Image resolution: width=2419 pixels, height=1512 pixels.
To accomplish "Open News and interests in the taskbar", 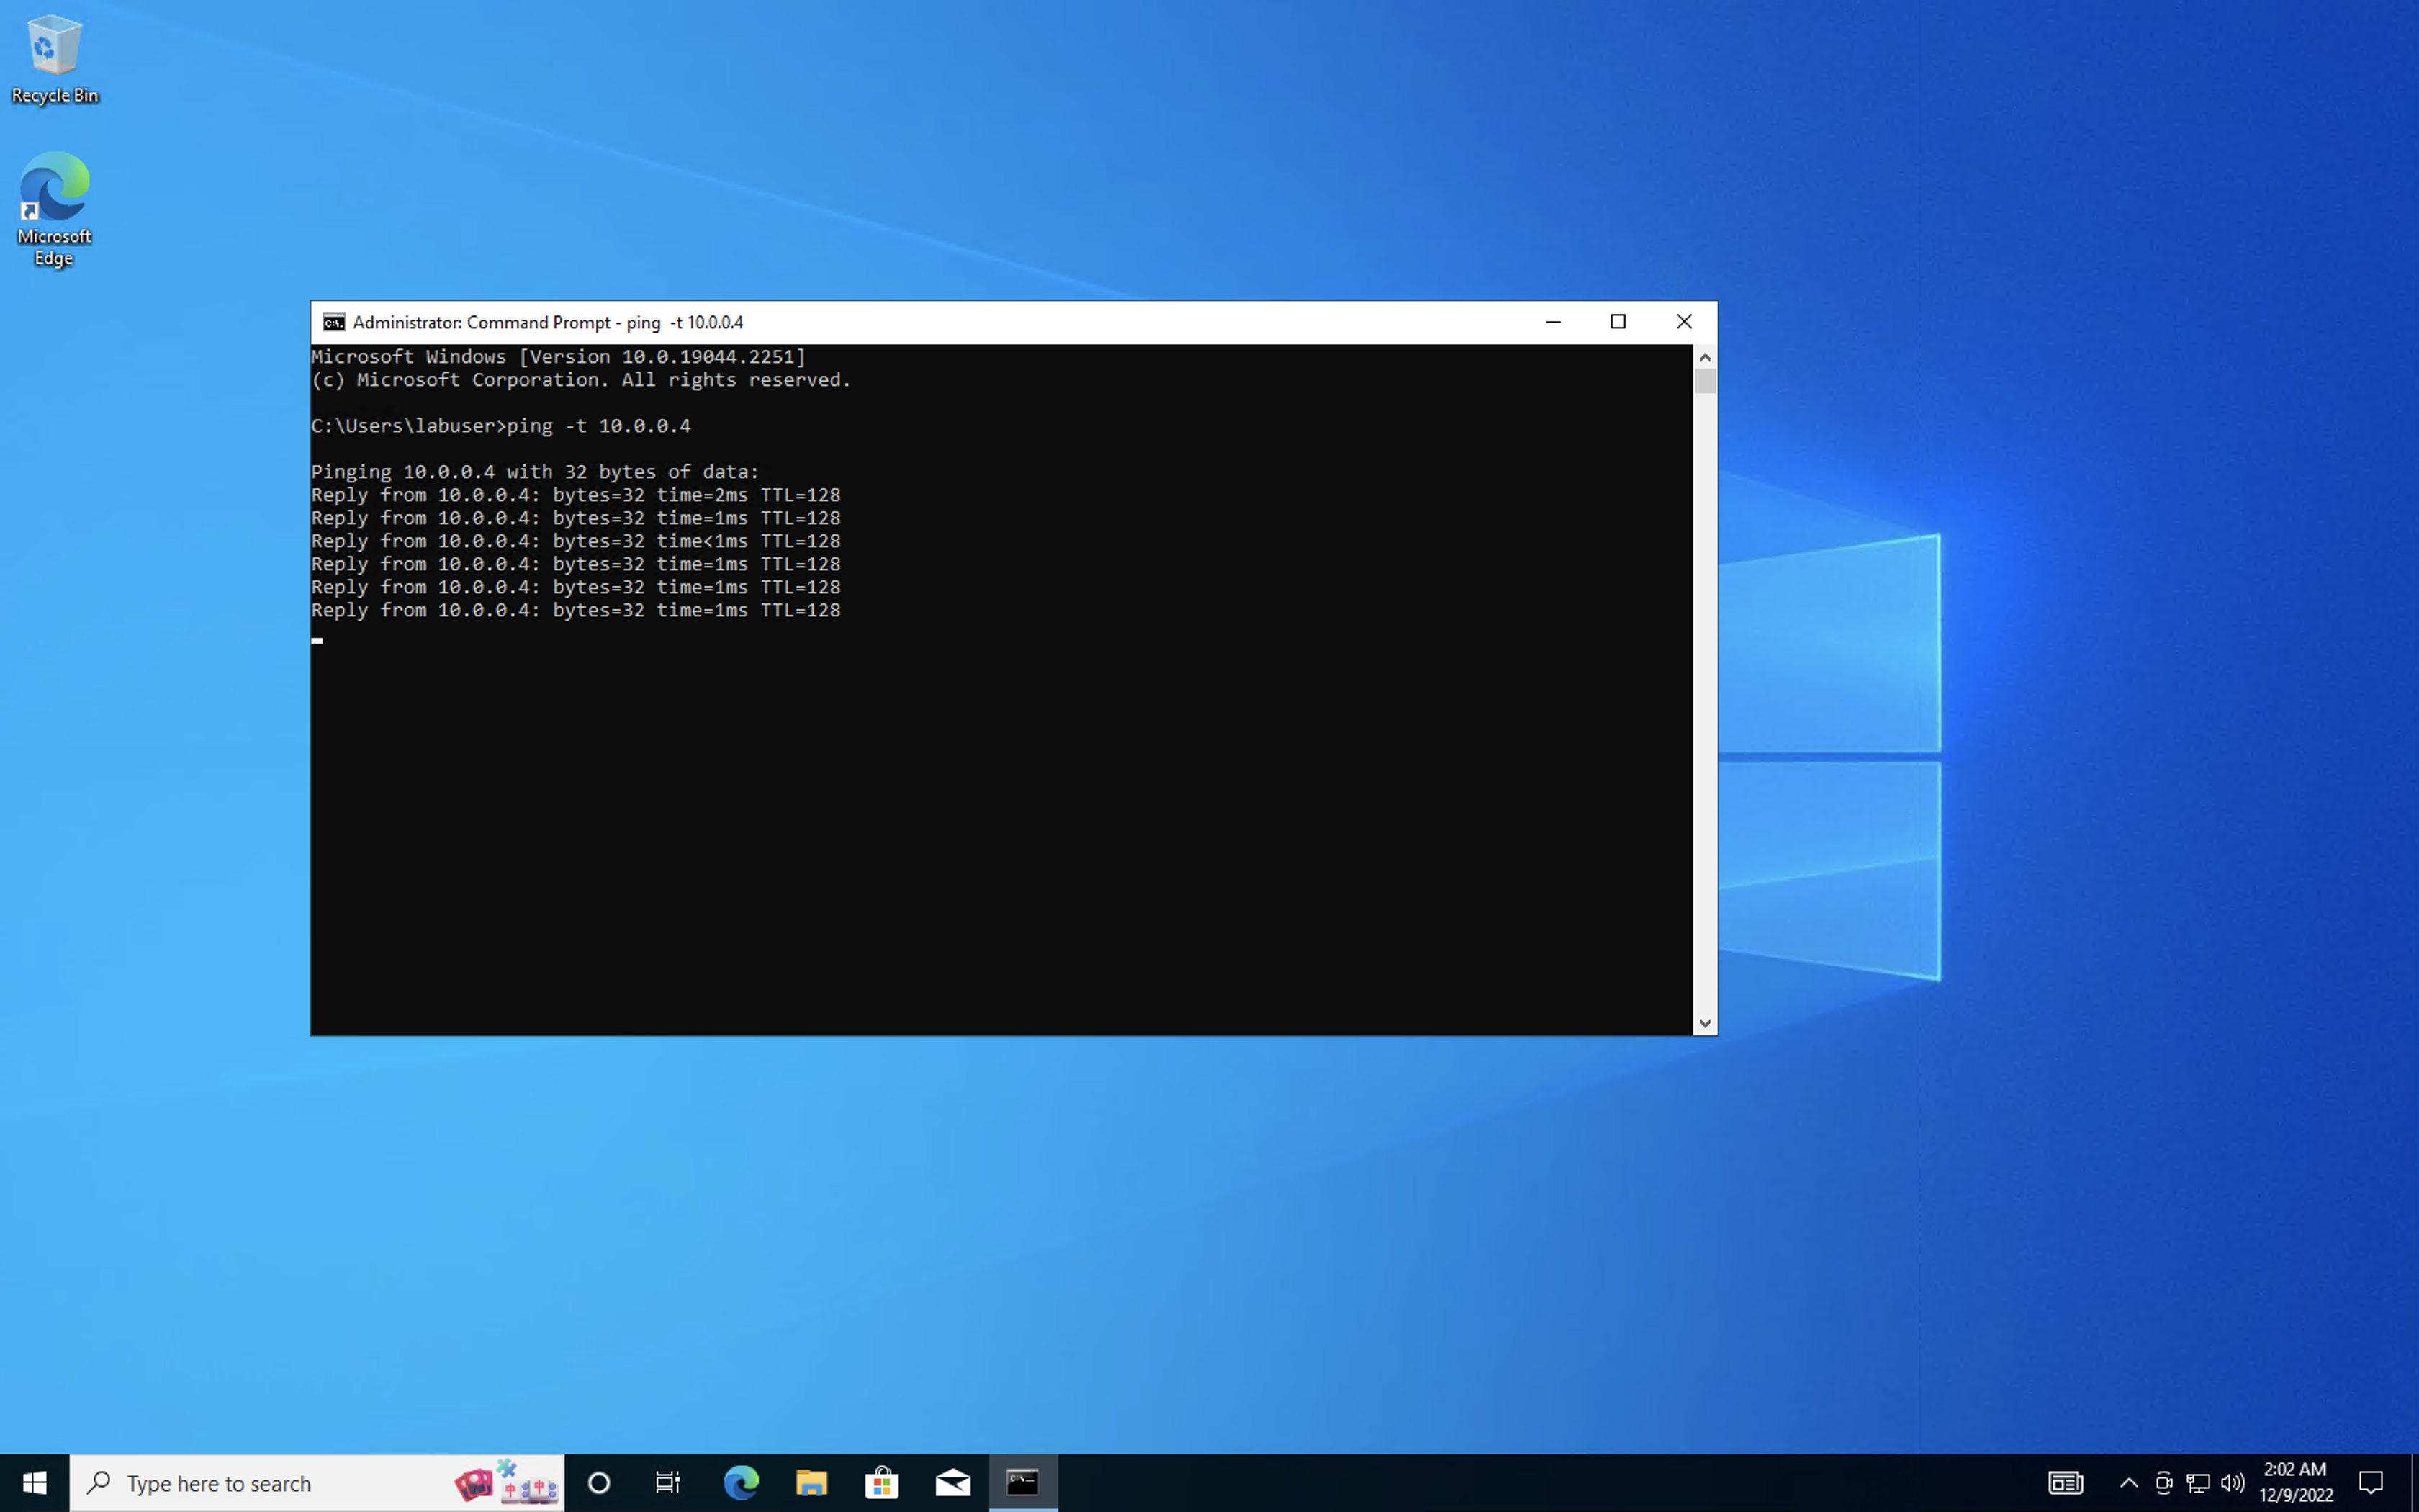I will 2065,1483.
